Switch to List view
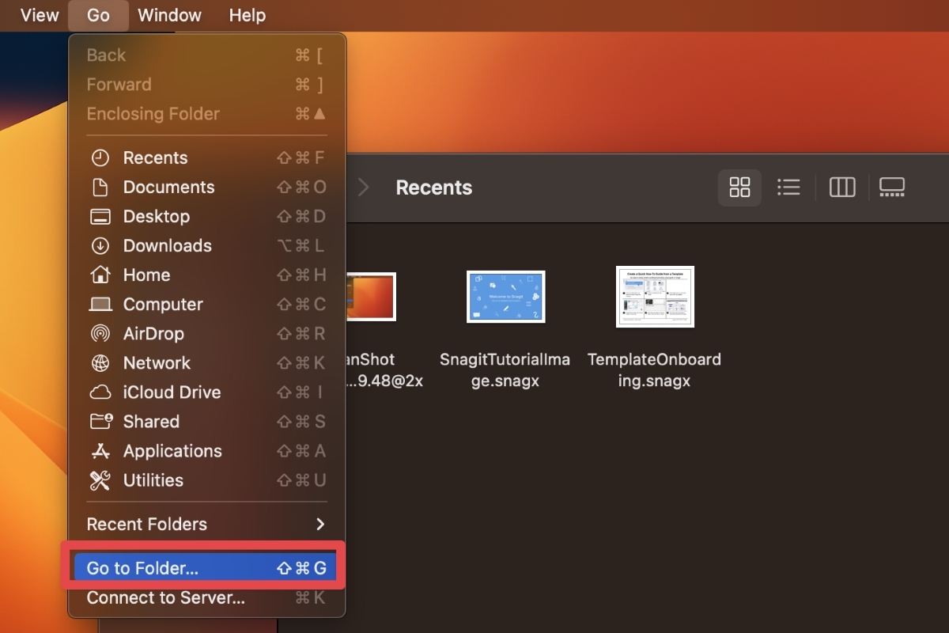 tap(788, 188)
